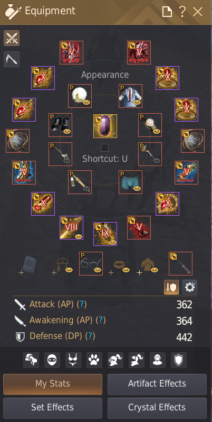
Task: Click the Crystal Effects button
Action: click(157, 408)
